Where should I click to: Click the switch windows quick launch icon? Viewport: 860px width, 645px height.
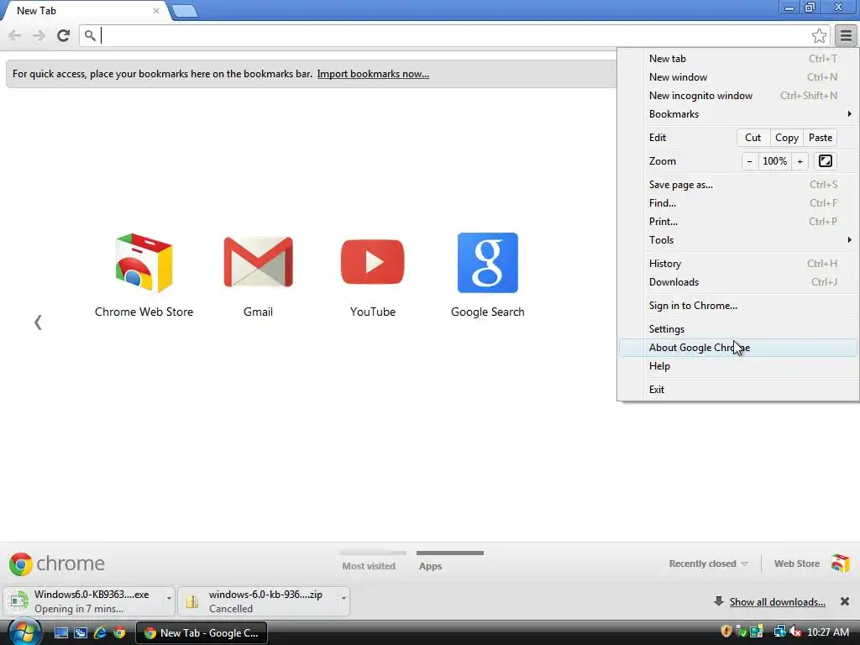click(81, 632)
